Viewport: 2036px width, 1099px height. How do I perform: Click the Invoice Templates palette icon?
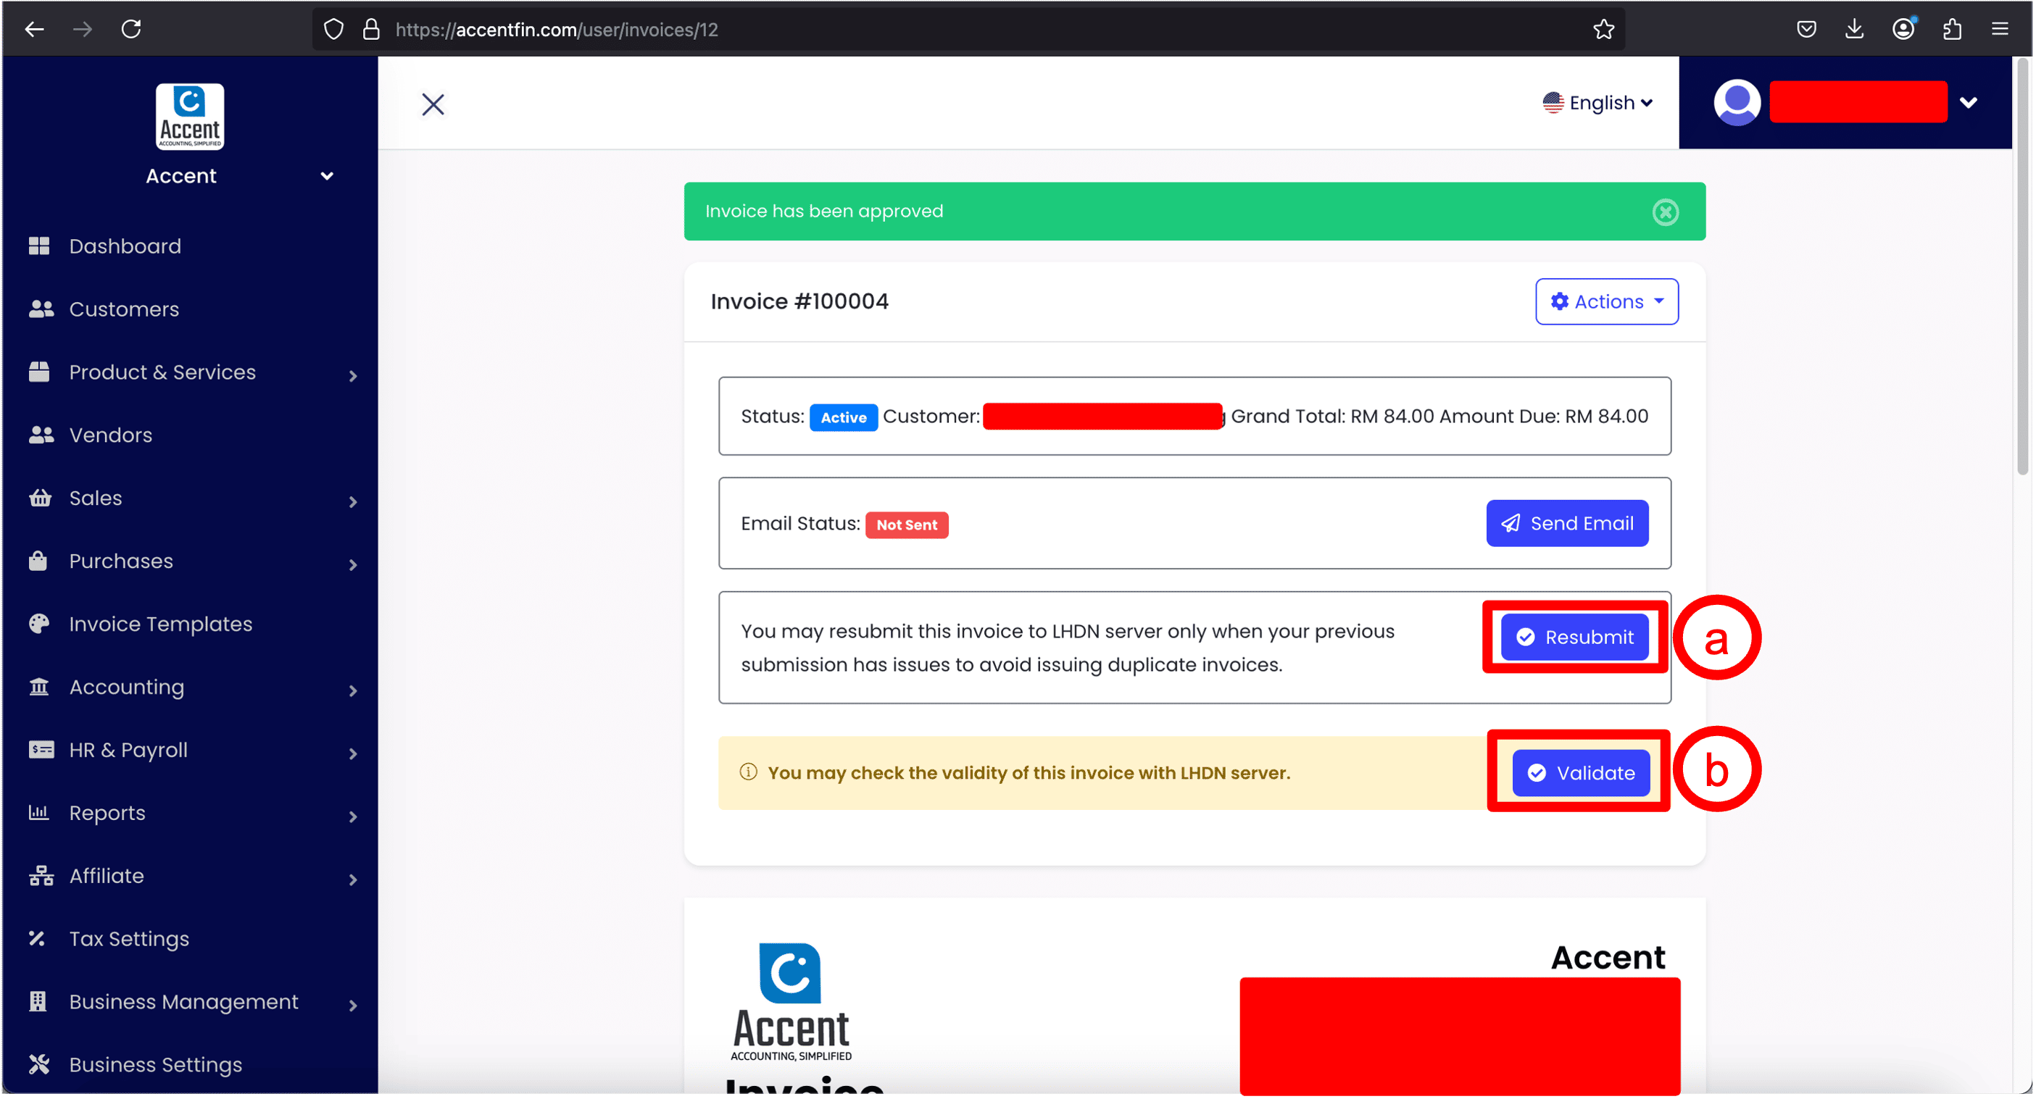[38, 623]
